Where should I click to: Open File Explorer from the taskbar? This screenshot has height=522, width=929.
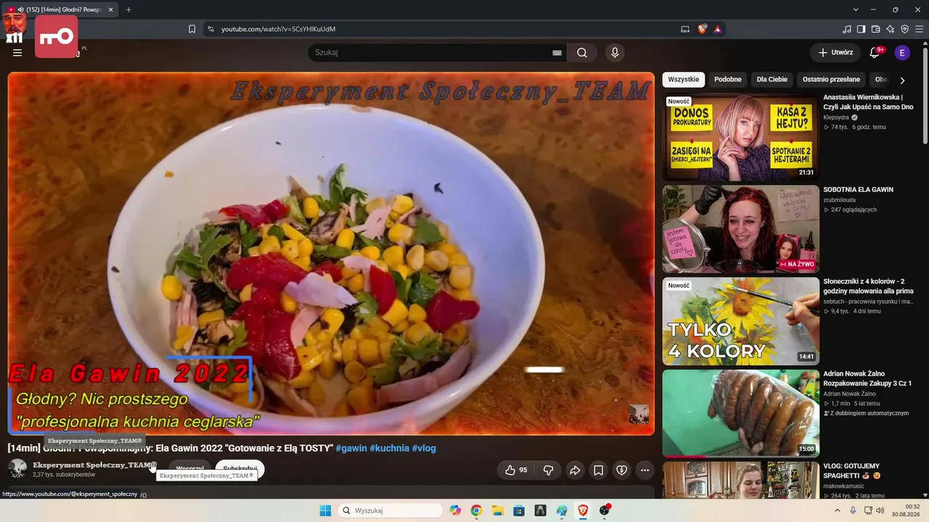coord(498,510)
